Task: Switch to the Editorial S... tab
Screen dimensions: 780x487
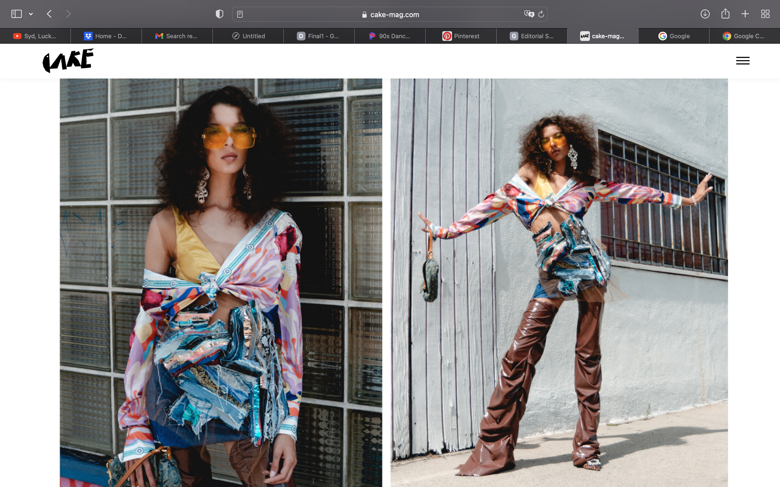Action: point(532,36)
